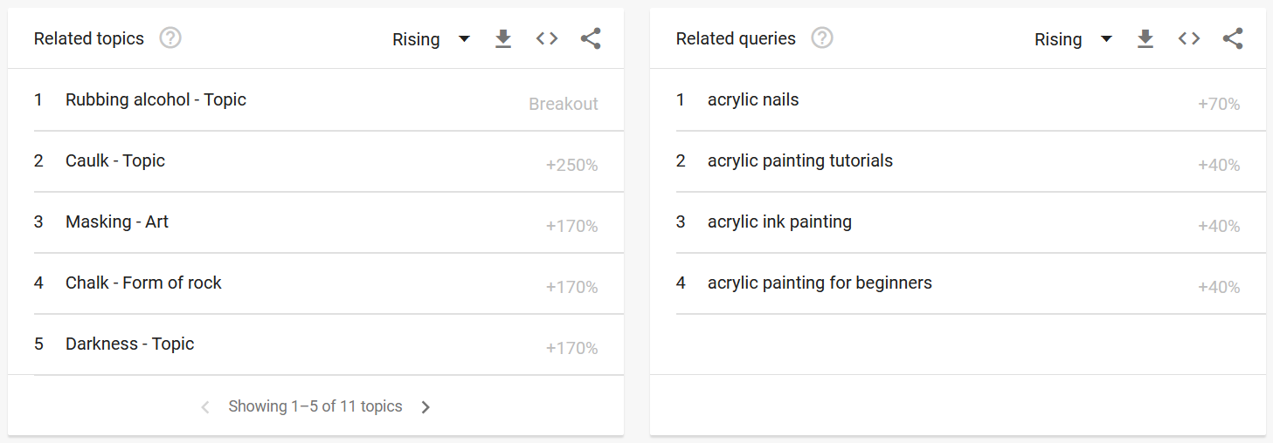Select the acrylic painting tutorials query
This screenshot has height=443, width=1273.
pos(800,160)
